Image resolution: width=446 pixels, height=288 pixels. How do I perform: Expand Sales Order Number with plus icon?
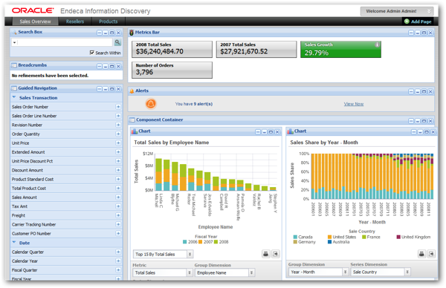tap(118, 107)
